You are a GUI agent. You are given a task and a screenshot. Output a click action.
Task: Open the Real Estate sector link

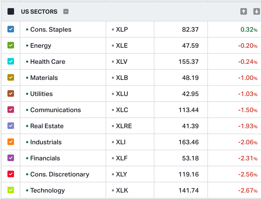[47, 126]
